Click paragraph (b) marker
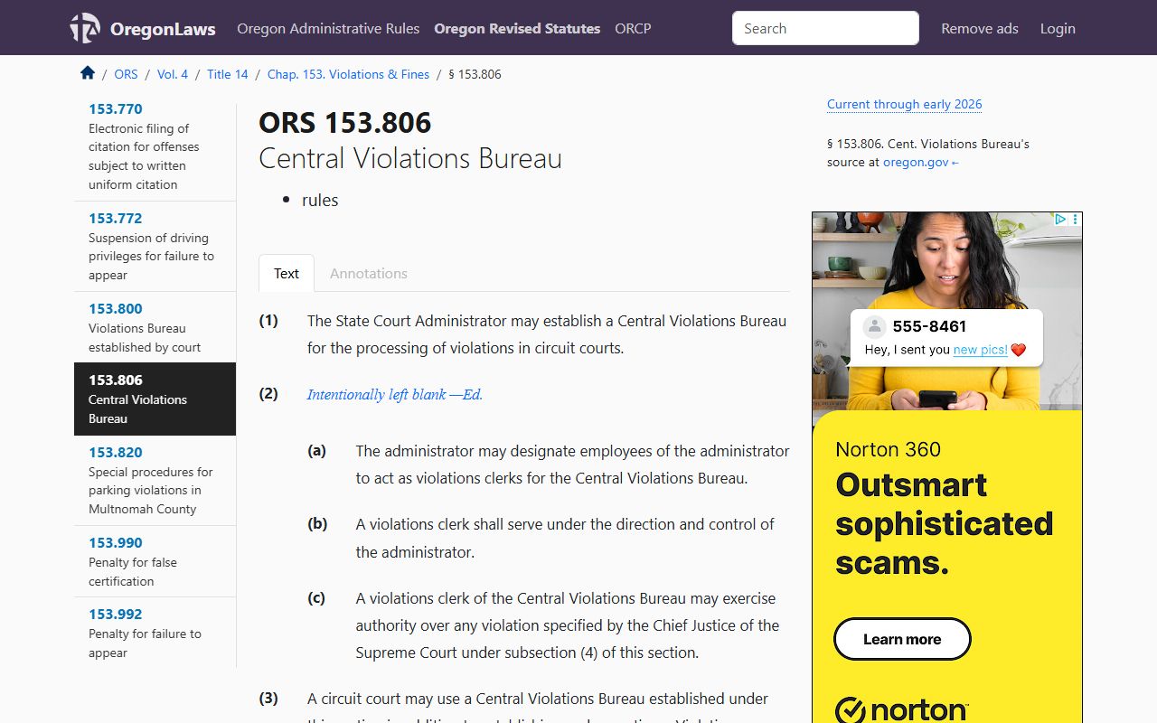Viewport: 1157px width, 723px height. (x=317, y=523)
